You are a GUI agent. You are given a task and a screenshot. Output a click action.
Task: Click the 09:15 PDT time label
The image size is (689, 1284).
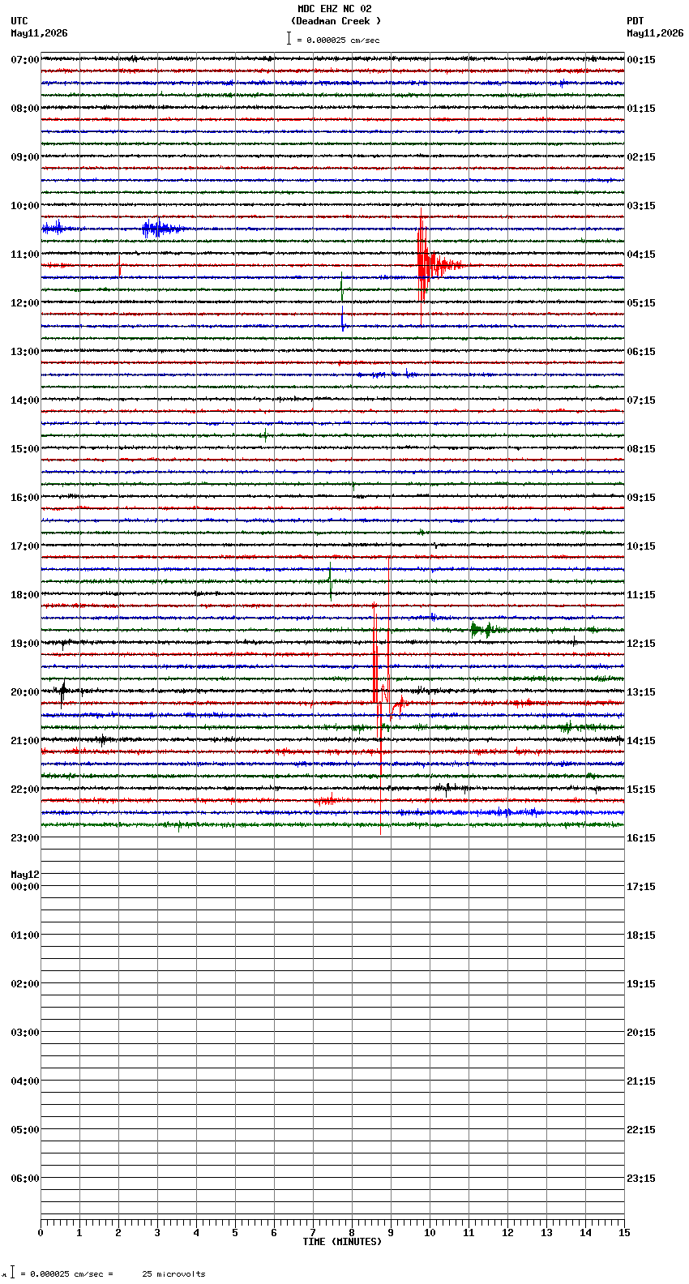(641, 498)
